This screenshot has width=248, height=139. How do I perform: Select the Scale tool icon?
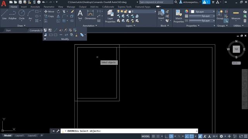coord(59,21)
